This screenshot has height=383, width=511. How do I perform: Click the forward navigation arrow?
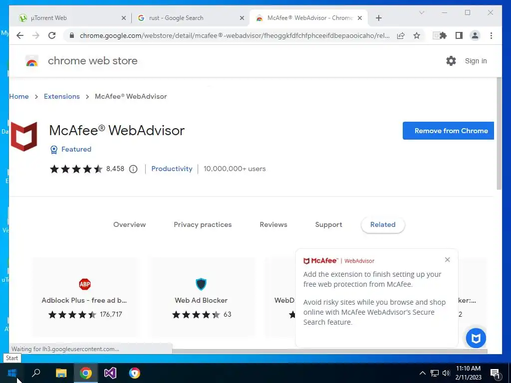click(36, 35)
